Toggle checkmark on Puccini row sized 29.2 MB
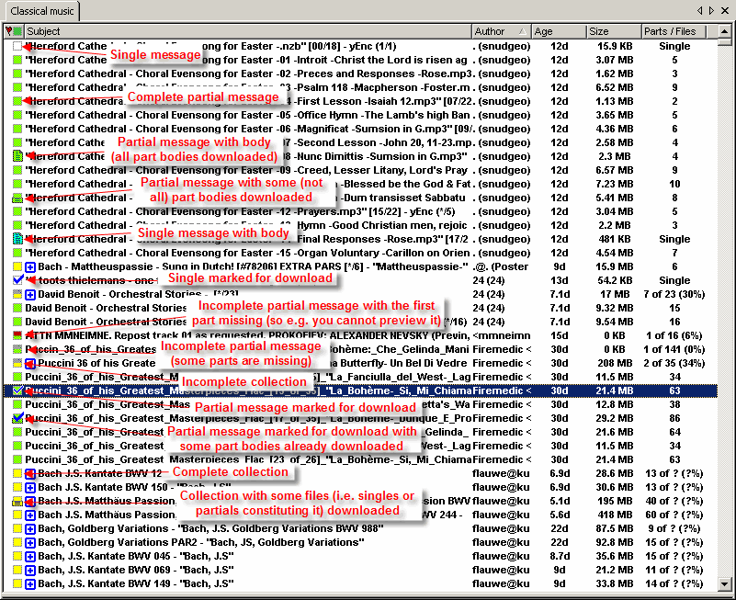This screenshot has height=600, width=736. click(x=17, y=418)
